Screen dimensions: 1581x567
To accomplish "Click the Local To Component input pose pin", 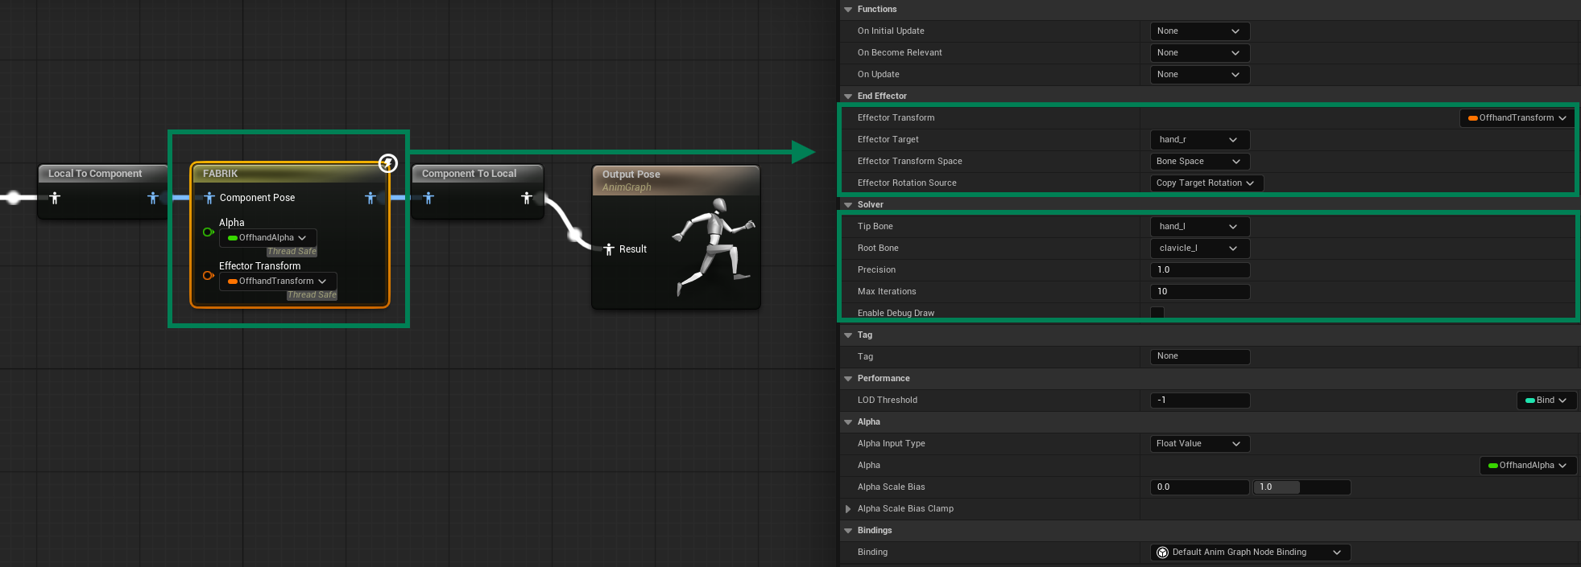I will [x=55, y=198].
